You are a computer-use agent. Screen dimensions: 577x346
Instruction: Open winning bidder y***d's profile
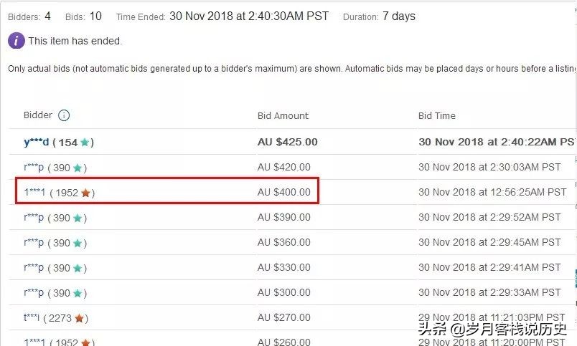click(x=36, y=143)
